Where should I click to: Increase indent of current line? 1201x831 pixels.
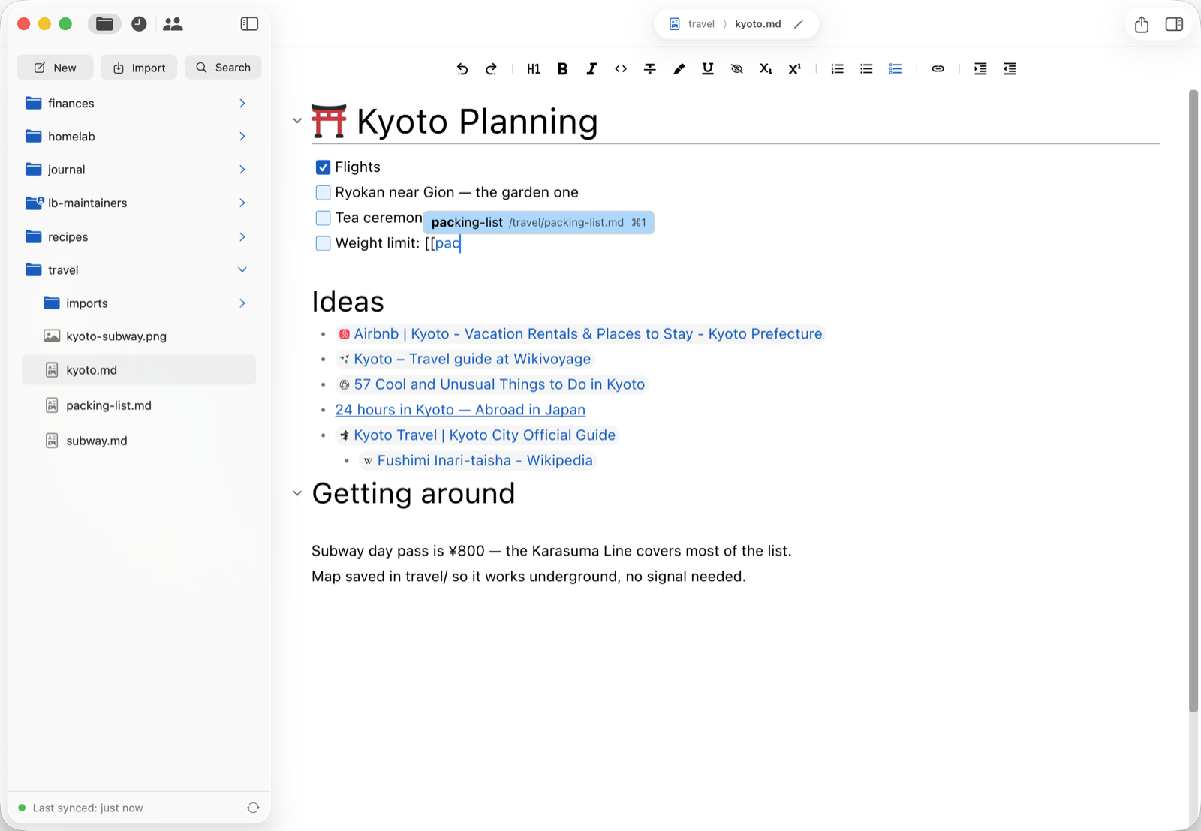click(980, 68)
